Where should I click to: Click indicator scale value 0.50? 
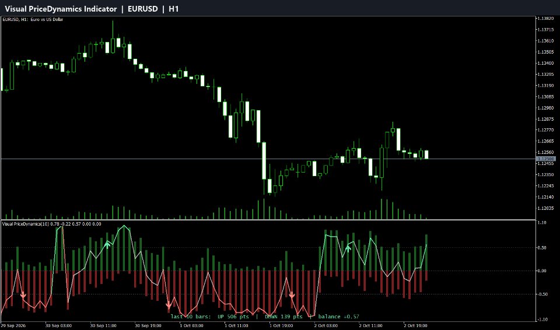[542, 247]
